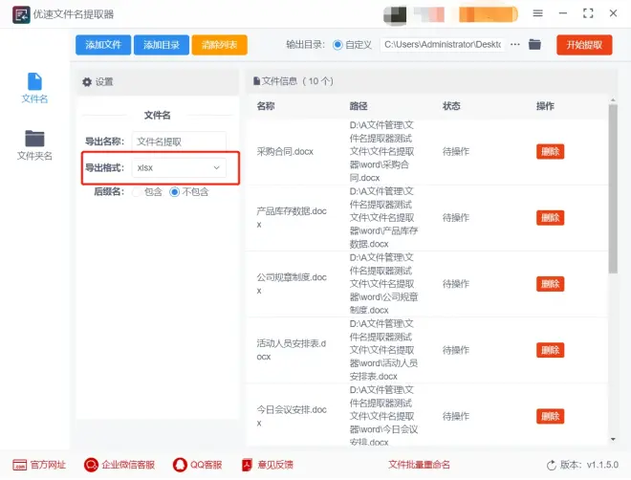631x480 pixels.
Task: Click the version refresh icon
Action: (x=551, y=465)
